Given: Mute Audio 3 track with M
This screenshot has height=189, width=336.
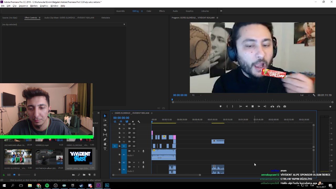Looking at the screenshot, I should (134, 167).
